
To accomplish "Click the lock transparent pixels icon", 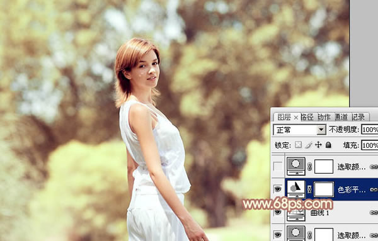I will (x=298, y=145).
